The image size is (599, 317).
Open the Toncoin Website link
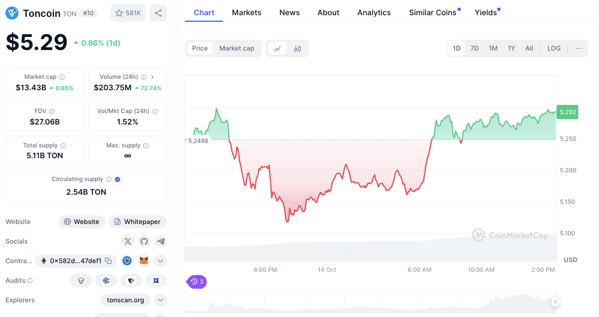pos(82,222)
